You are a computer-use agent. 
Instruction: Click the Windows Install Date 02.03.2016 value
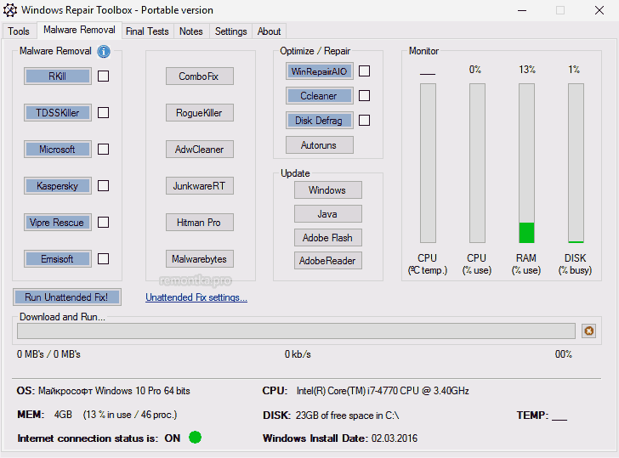coord(395,438)
